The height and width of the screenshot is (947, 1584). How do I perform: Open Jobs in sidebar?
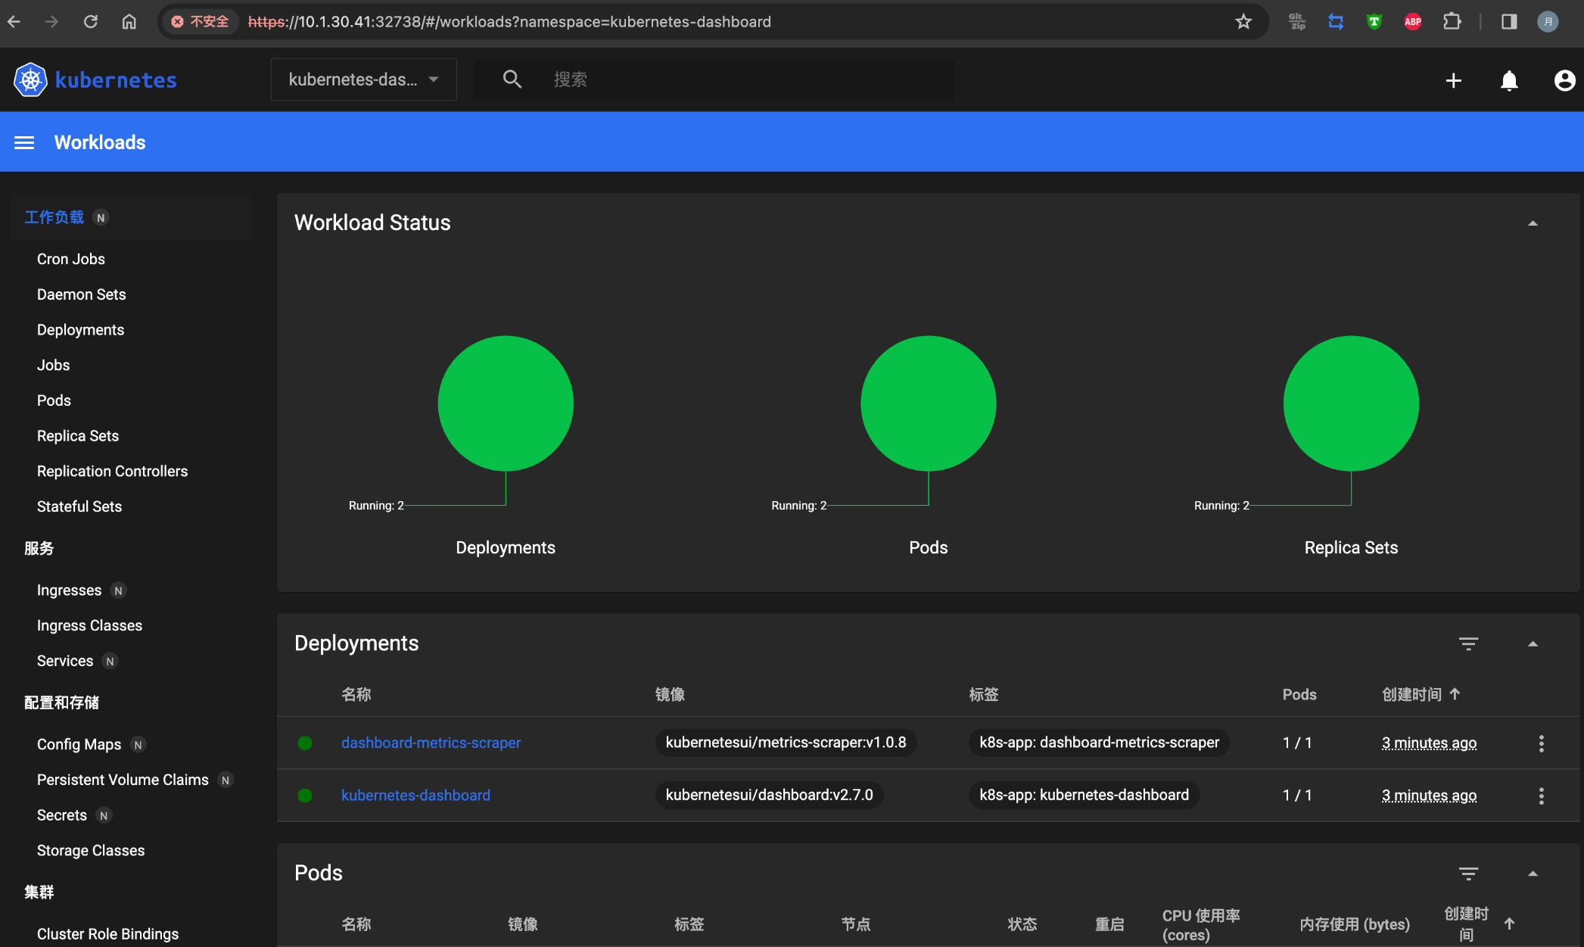tap(54, 365)
